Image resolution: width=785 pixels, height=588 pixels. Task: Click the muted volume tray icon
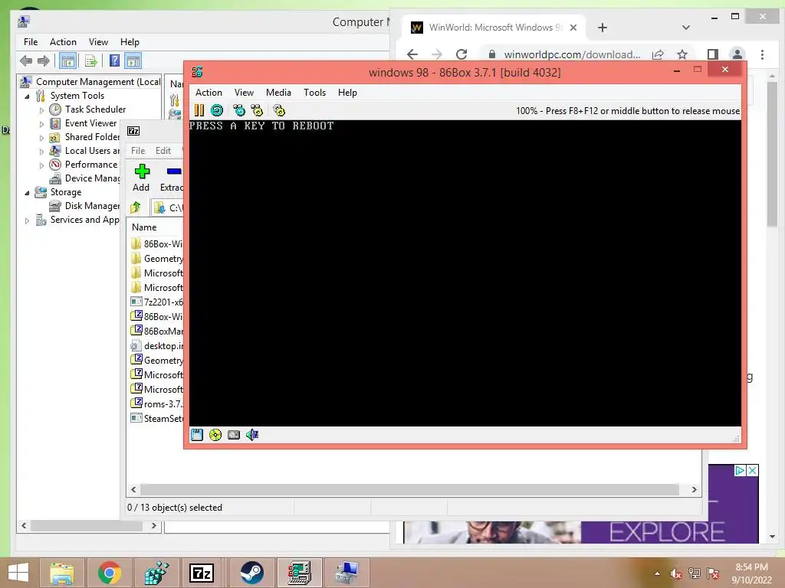675,573
